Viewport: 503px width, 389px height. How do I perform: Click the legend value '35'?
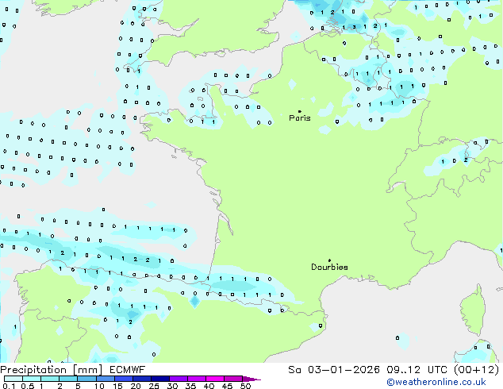[190, 386]
